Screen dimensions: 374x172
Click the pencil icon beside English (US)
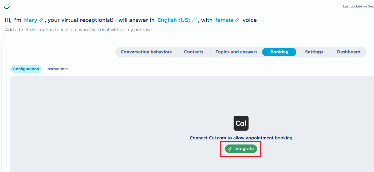click(194, 20)
